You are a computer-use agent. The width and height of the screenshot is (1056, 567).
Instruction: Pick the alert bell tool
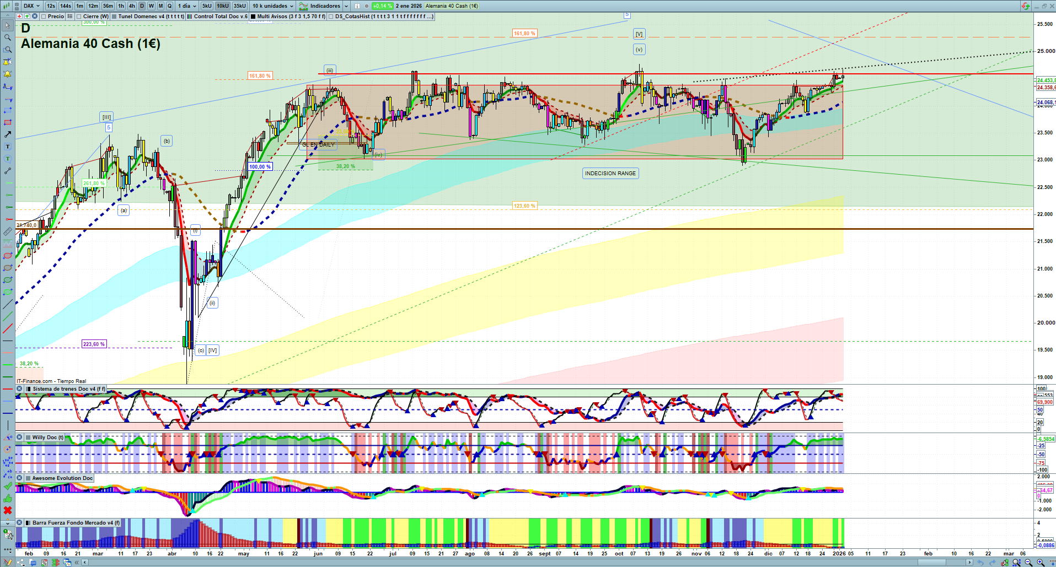8,74
